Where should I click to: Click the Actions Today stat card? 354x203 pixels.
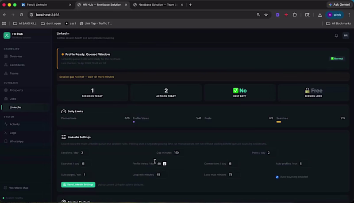(166, 92)
